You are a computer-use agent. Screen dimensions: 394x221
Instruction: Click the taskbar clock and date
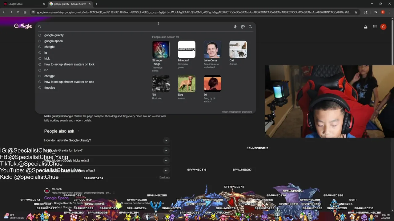tap(386, 216)
